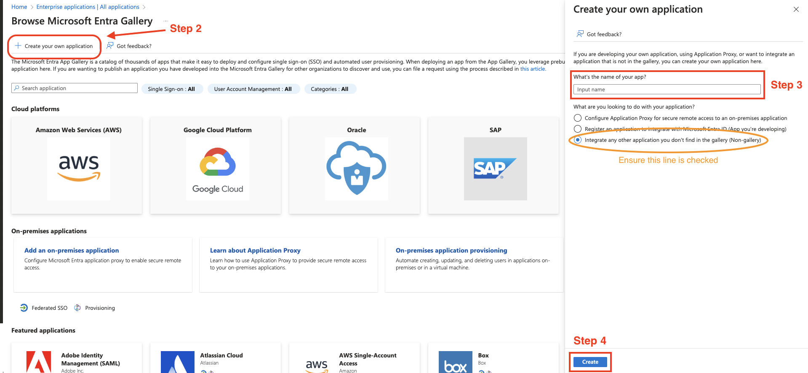Click the Adobe Identity Management logo
The image size is (808, 373).
[39, 362]
